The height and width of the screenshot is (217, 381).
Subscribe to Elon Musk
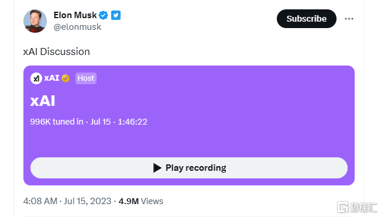(307, 19)
